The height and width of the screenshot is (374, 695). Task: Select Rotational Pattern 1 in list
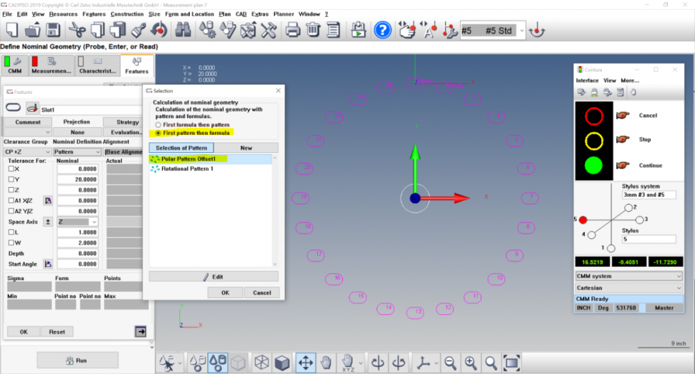186,169
